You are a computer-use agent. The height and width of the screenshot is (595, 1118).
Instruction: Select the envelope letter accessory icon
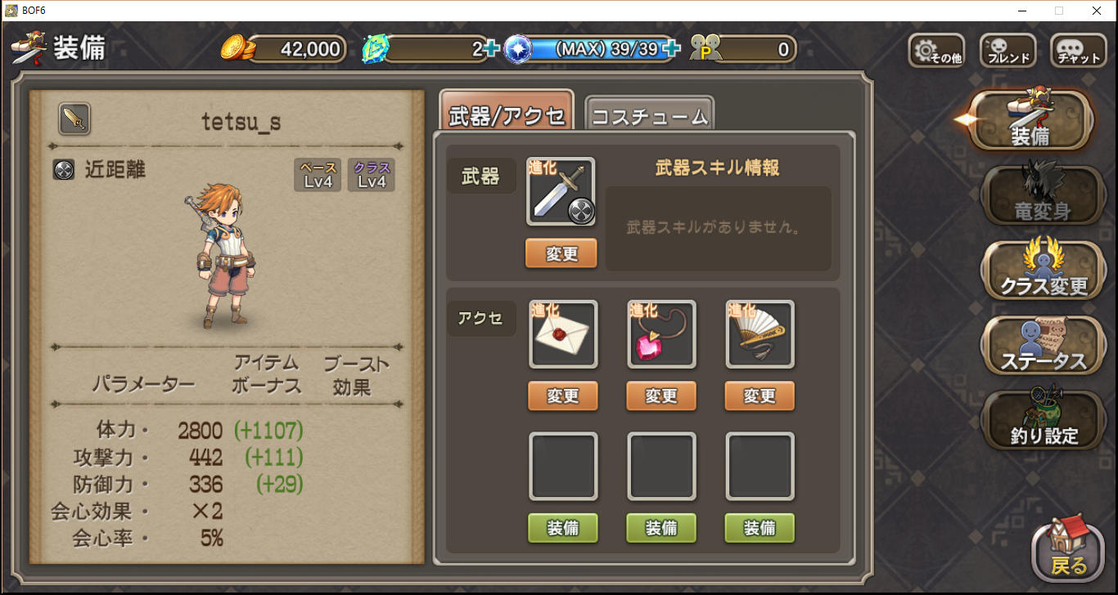point(563,334)
